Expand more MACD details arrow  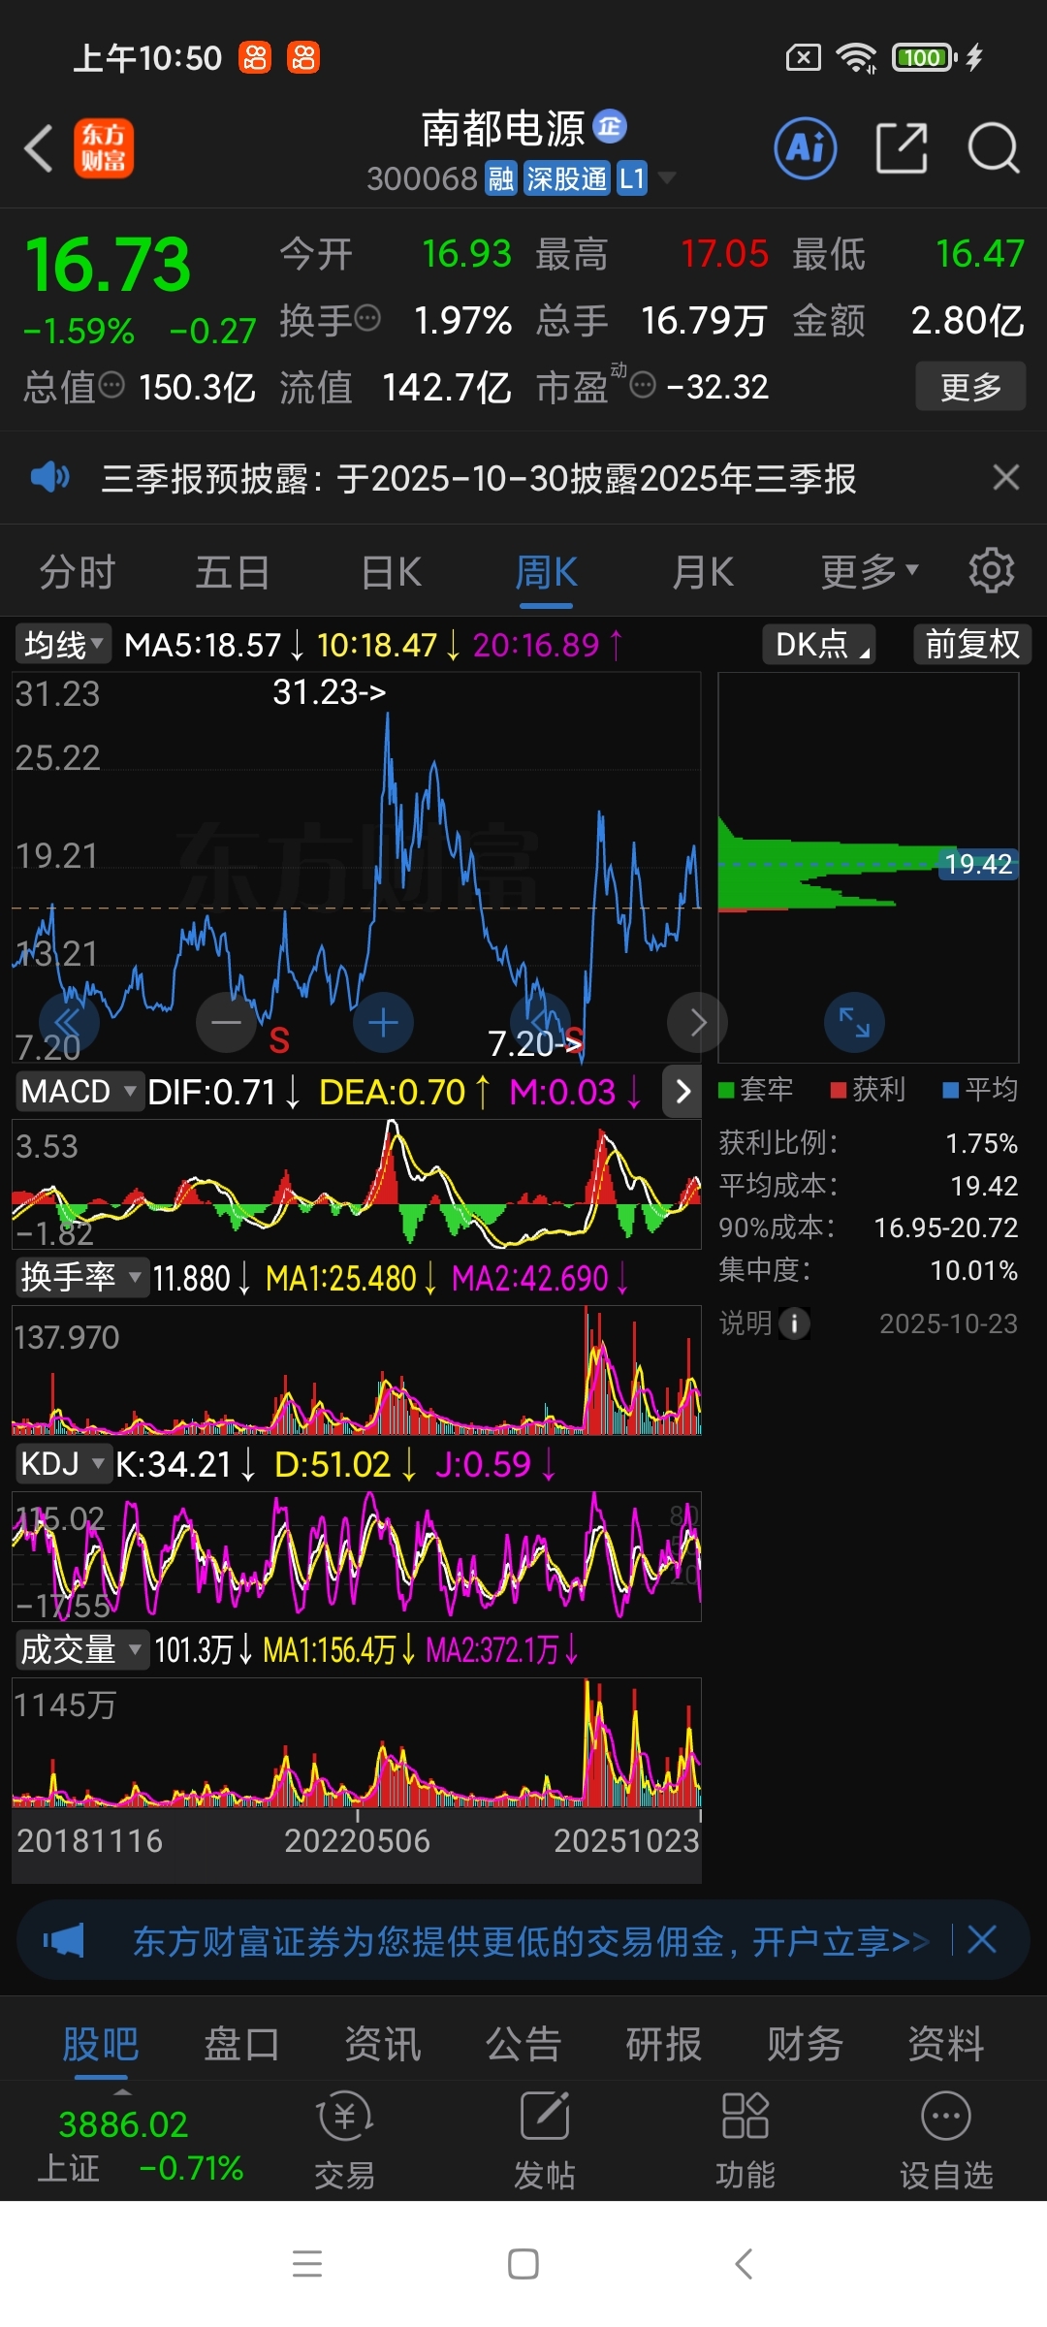click(x=682, y=1092)
